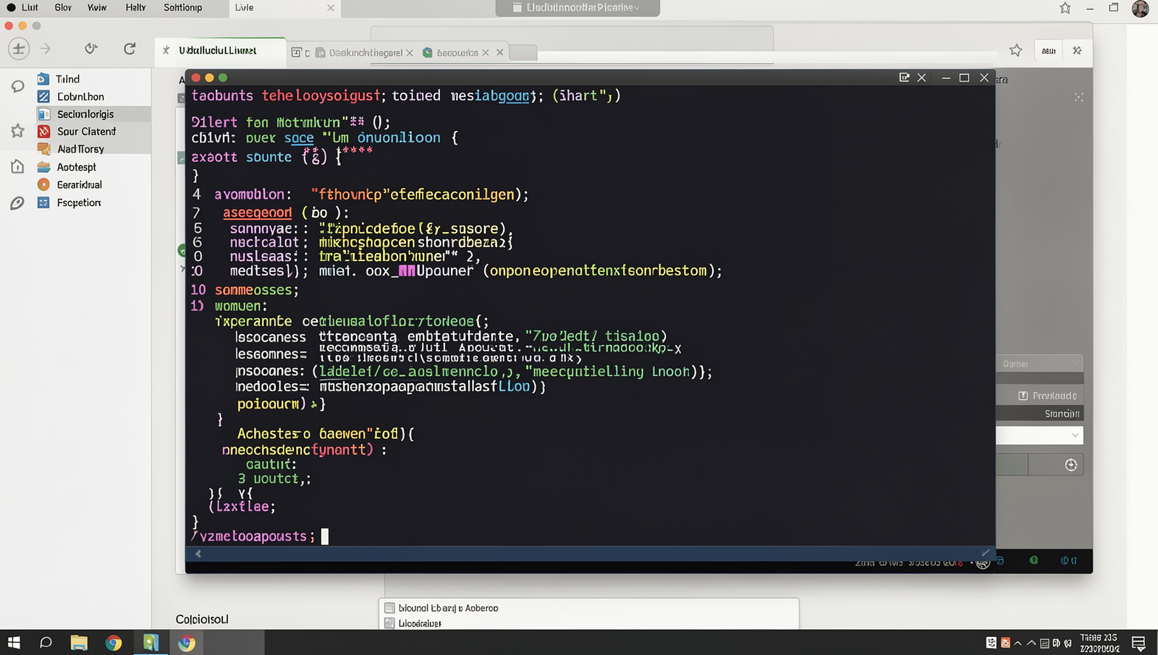The width and height of the screenshot is (1158, 655).
Task: Click the reload icon in browser toolbar
Action: (130, 48)
